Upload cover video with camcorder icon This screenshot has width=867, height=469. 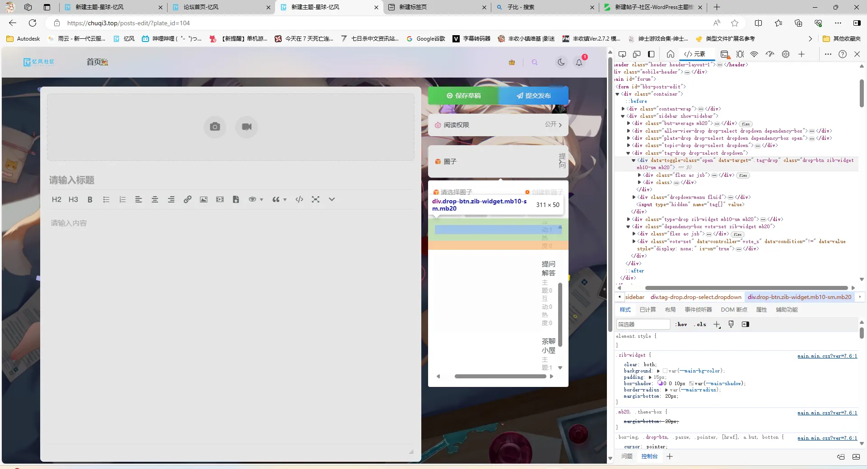(x=247, y=127)
